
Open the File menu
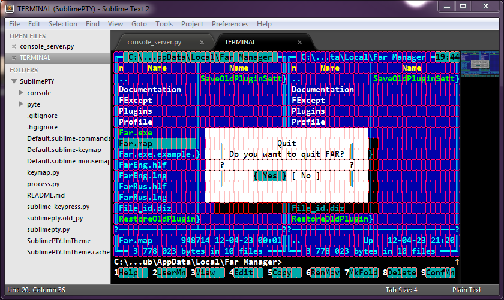click(x=14, y=24)
